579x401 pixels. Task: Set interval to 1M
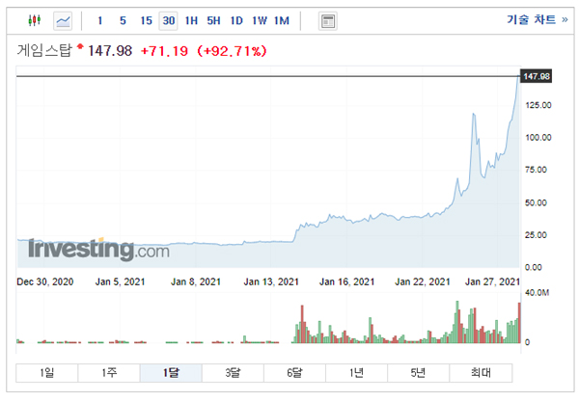(282, 20)
